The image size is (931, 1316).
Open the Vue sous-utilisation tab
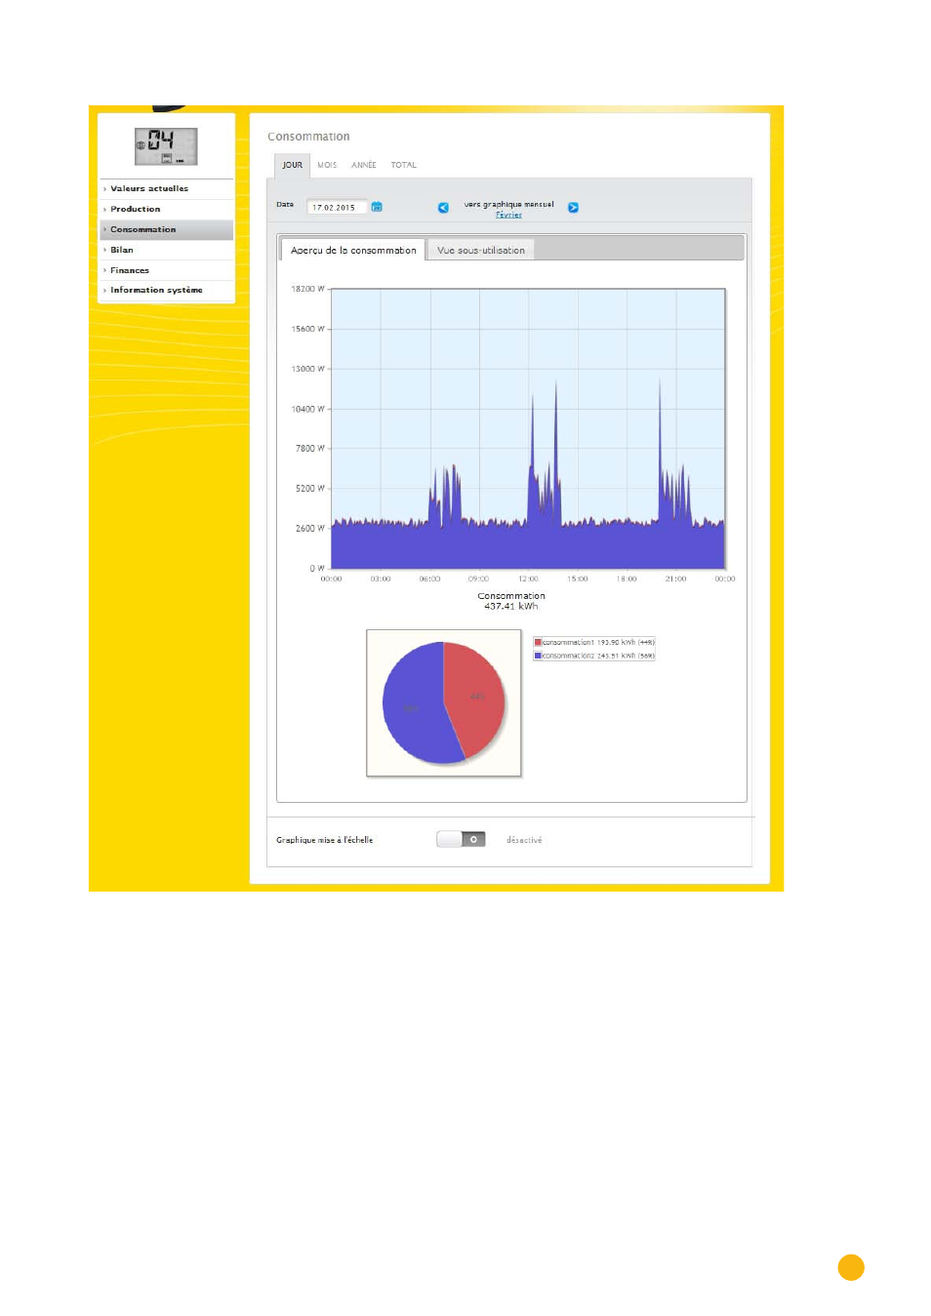(481, 251)
